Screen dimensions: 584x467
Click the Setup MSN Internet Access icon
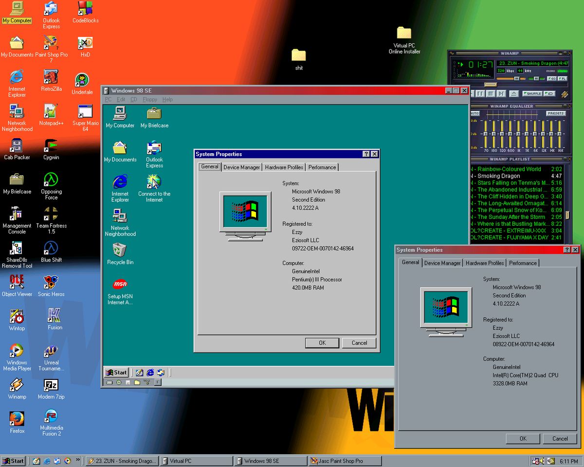[120, 285]
